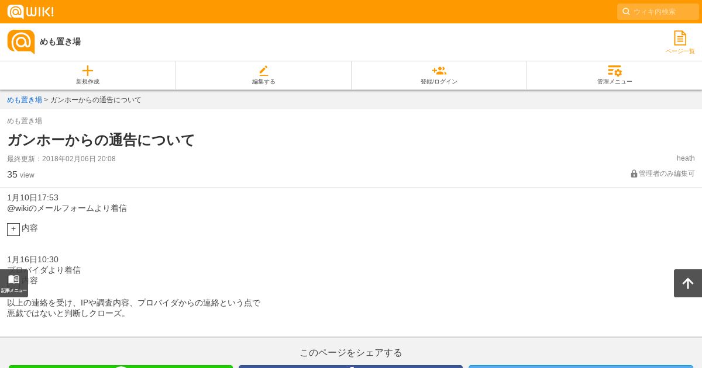
Task: Click the page title ガンホーからの通告について
Action: tap(101, 140)
